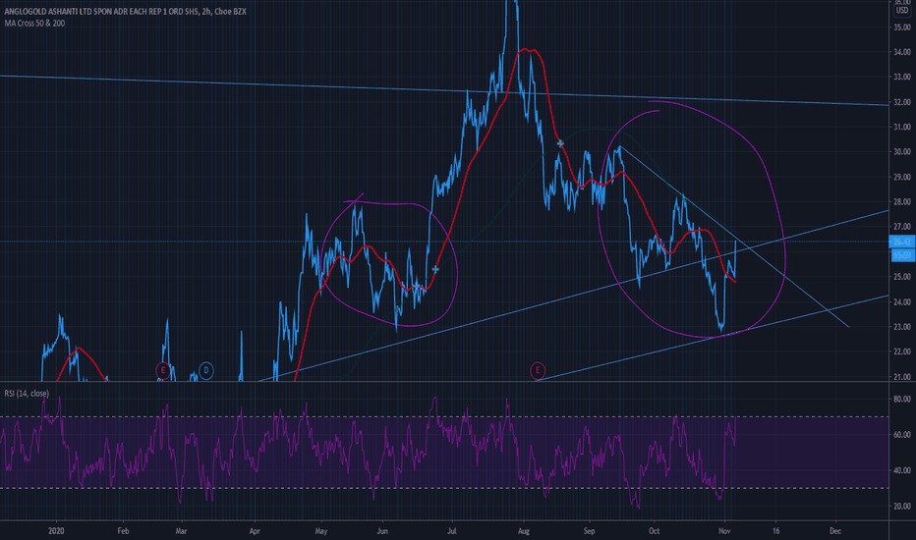Click the 27.00 price axis label

pos(902,226)
